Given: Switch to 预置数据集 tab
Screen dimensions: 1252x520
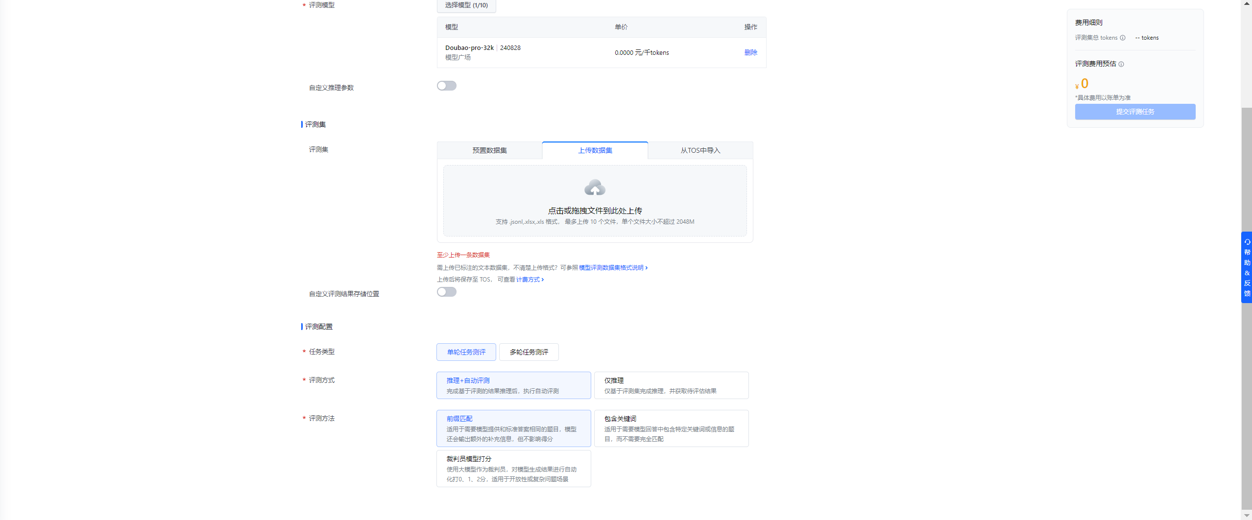Looking at the screenshot, I should pyautogui.click(x=490, y=150).
